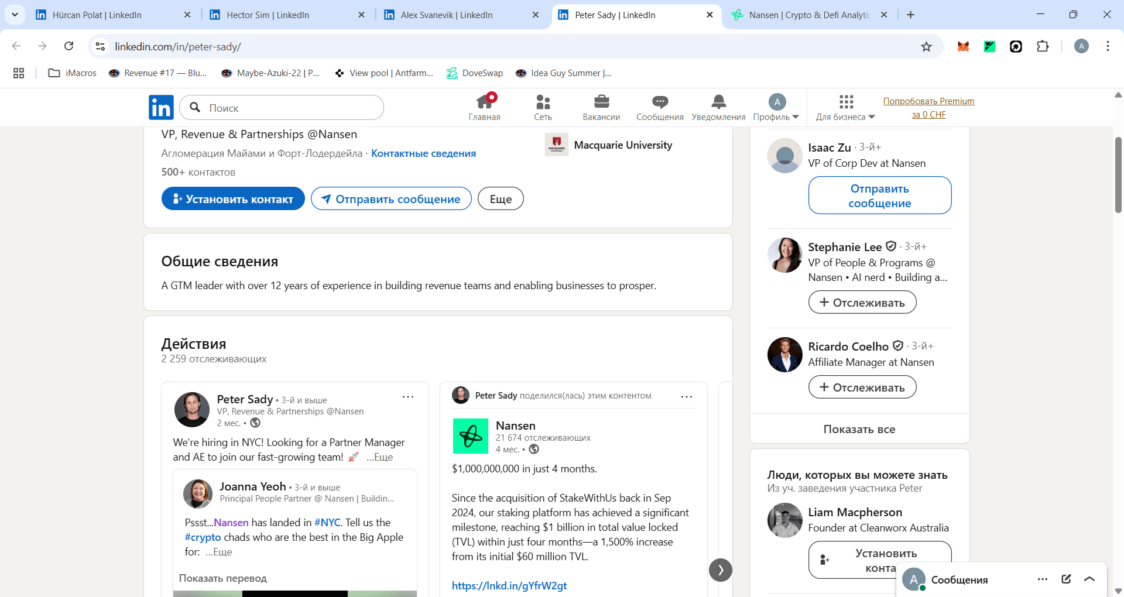Image resolution: width=1124 pixels, height=597 pixels.
Task: Click Показать перевод on the post
Action: click(x=222, y=578)
